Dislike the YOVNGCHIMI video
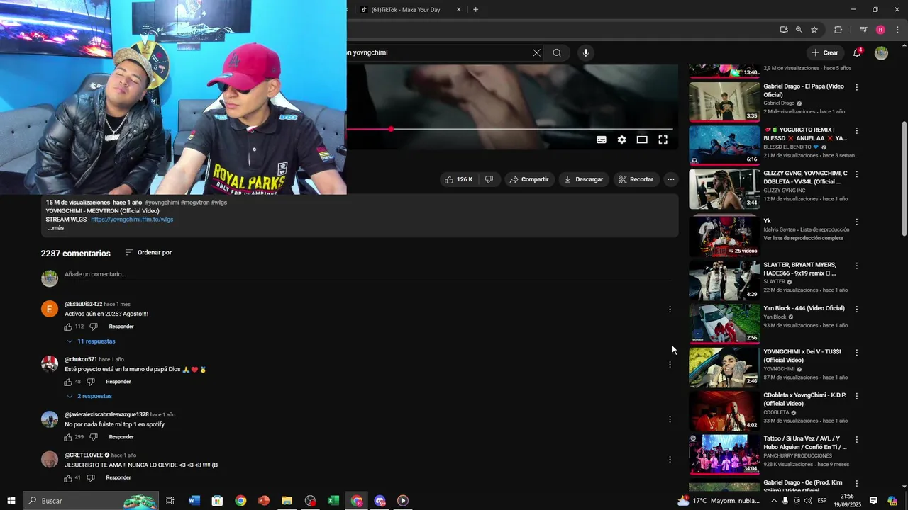Screen dimensions: 908x510 click(489, 179)
